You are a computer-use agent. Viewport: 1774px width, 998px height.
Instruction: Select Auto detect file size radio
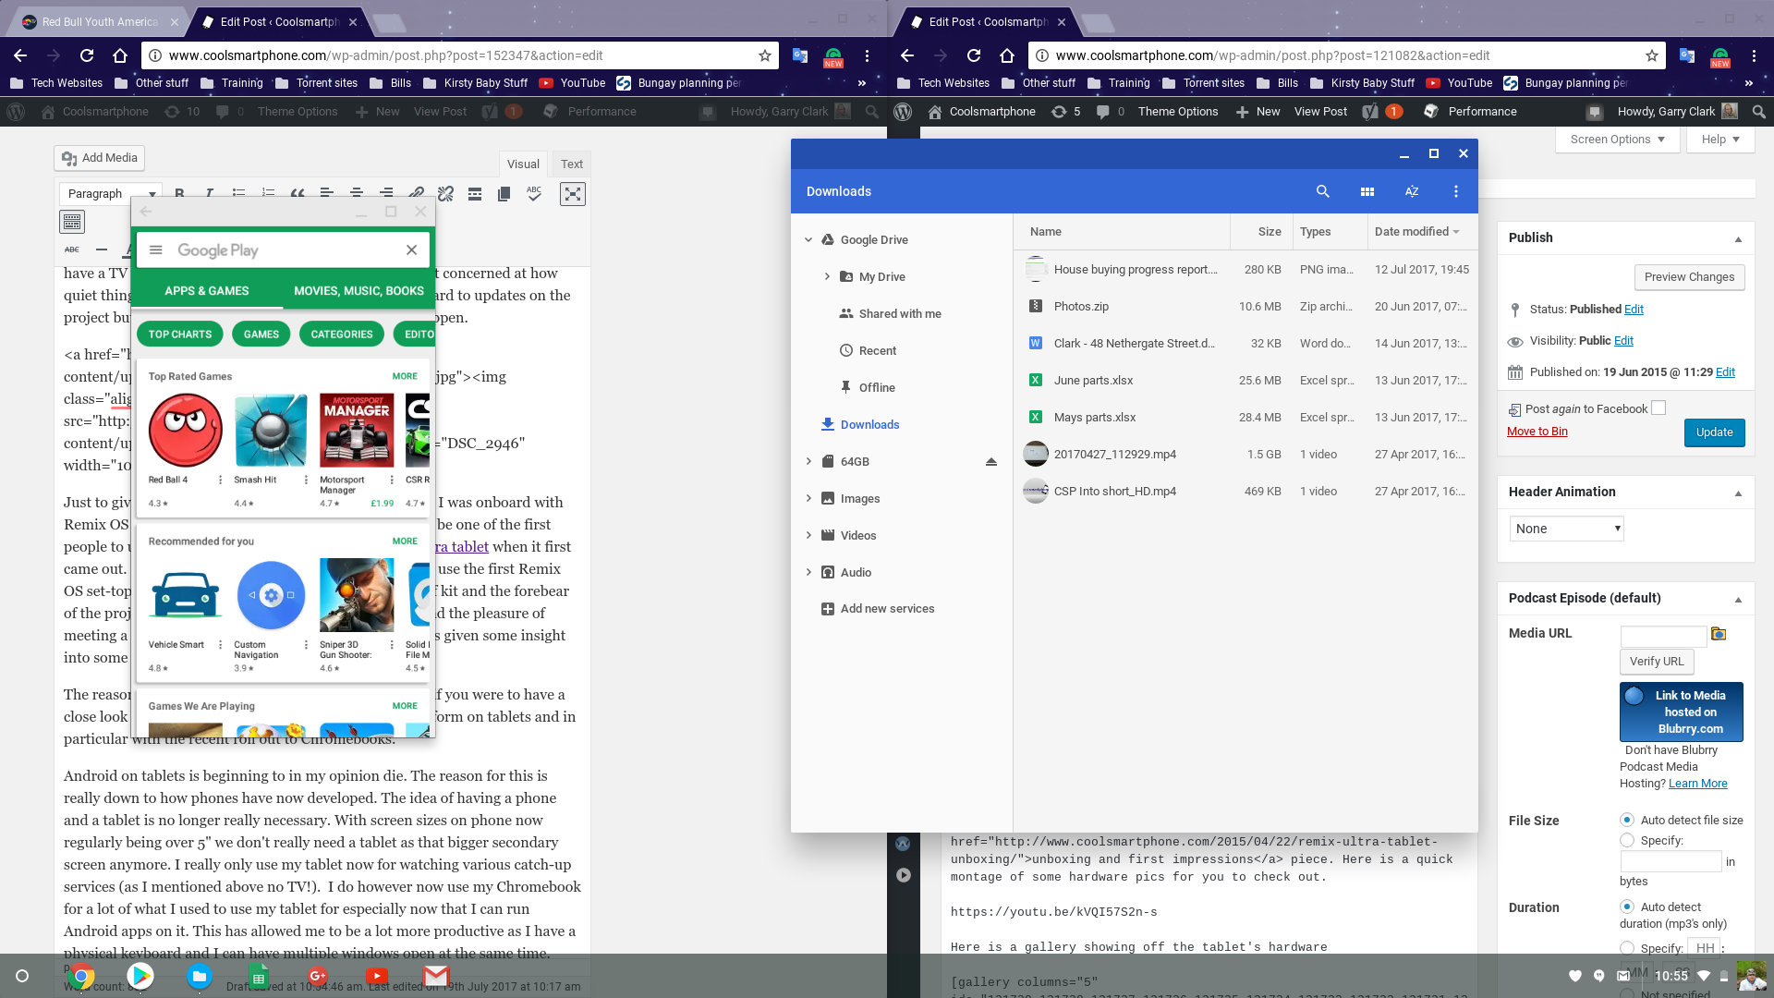pos(1627,820)
